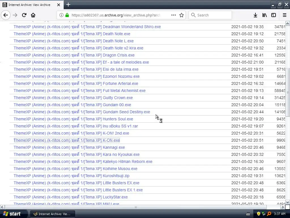Image resolution: width=290 pixels, height=218 pixels.
Task: Open the Library bookmarks and history
Action: tap(265, 15)
